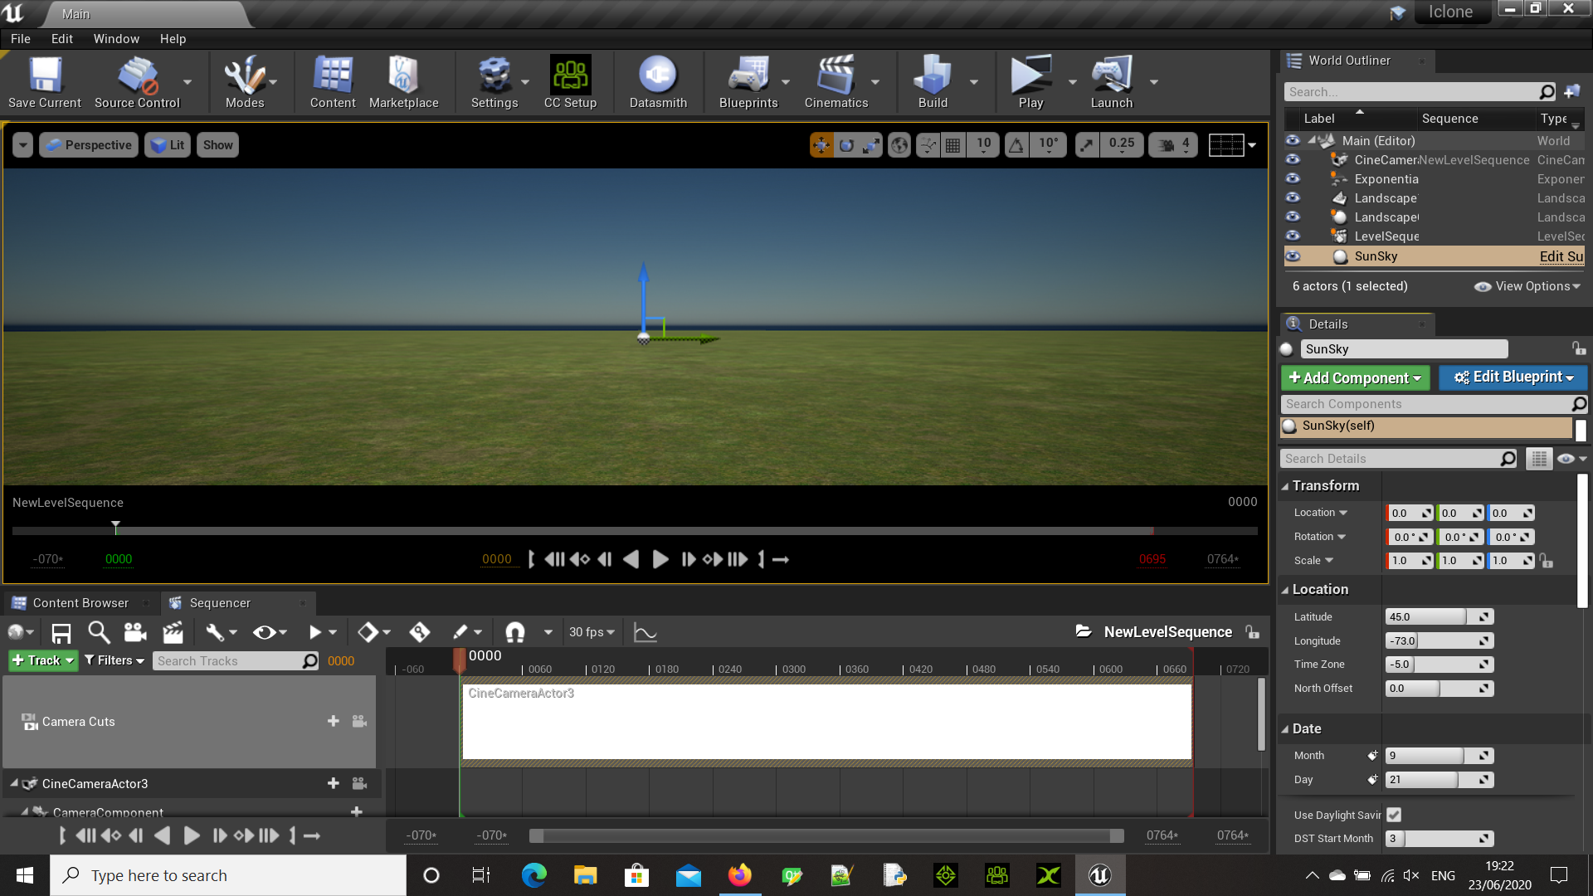Toggle world/local coordinate system globe icon

point(899,145)
